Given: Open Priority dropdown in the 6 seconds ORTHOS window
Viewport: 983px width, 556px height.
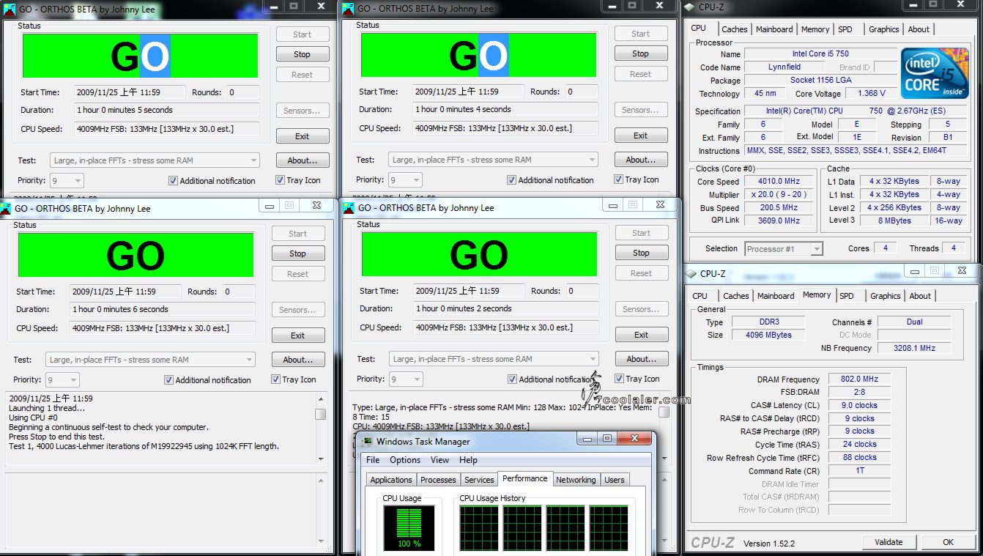Looking at the screenshot, I should (62, 379).
